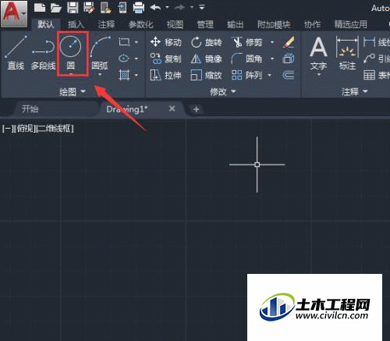This screenshot has width=390, height=341.
Task: Select the 标注 dimension tool
Action: [x=347, y=53]
